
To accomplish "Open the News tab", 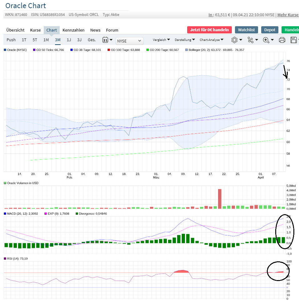I will 95,30.
